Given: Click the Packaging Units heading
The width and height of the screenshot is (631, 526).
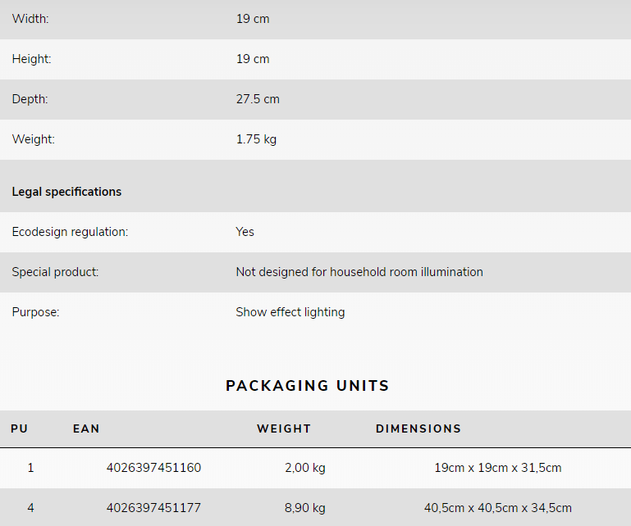Looking at the screenshot, I should coord(308,386).
